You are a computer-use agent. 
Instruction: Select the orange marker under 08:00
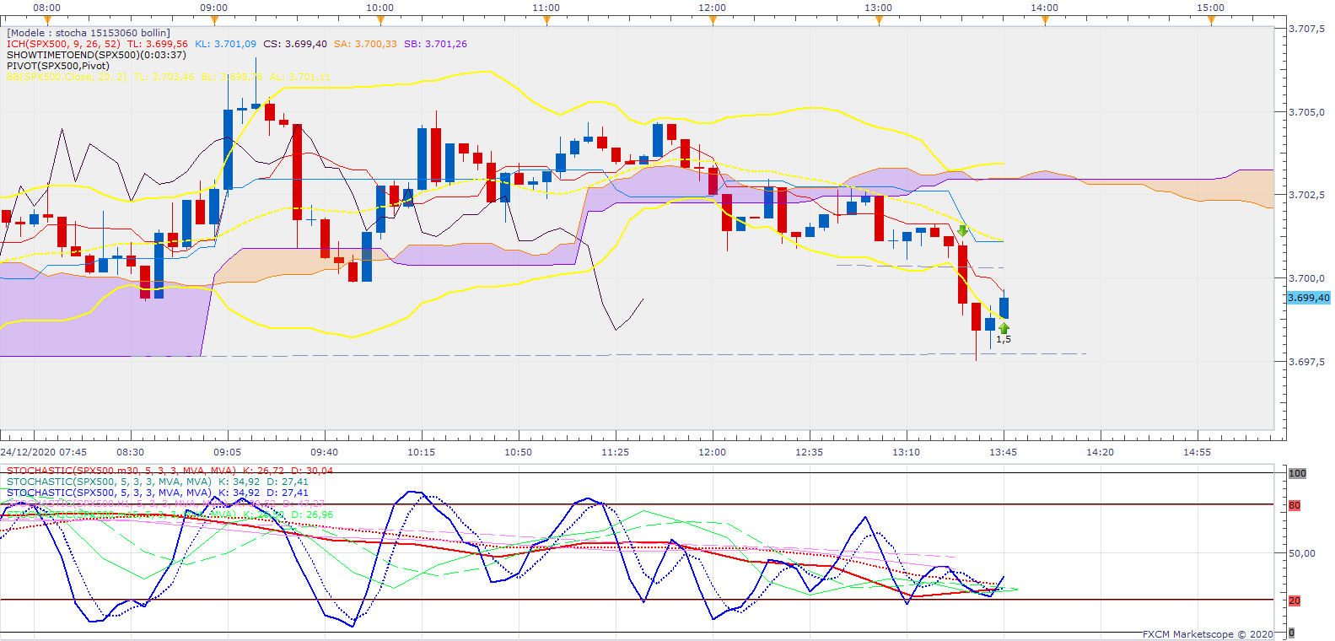click(x=47, y=21)
